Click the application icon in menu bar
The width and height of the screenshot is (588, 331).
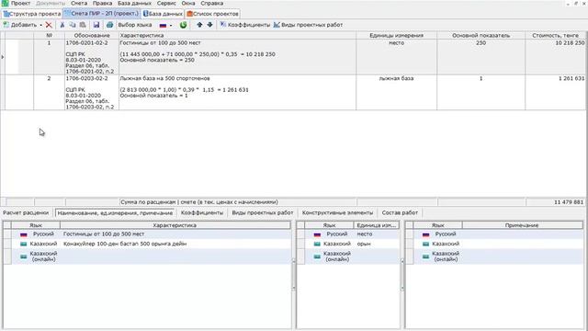point(5,4)
